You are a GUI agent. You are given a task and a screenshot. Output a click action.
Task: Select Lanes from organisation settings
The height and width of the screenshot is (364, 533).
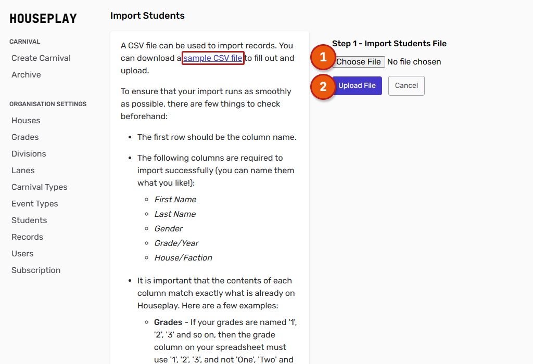(23, 171)
